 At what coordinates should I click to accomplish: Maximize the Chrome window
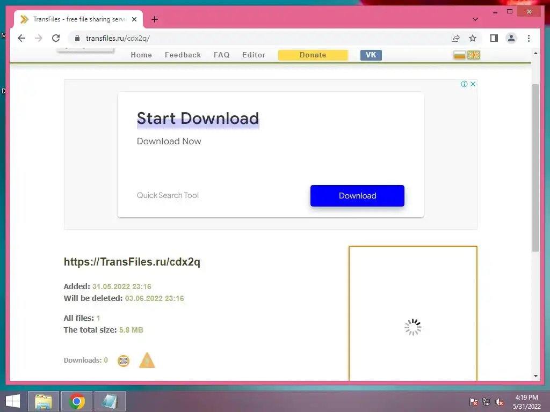click(x=510, y=12)
